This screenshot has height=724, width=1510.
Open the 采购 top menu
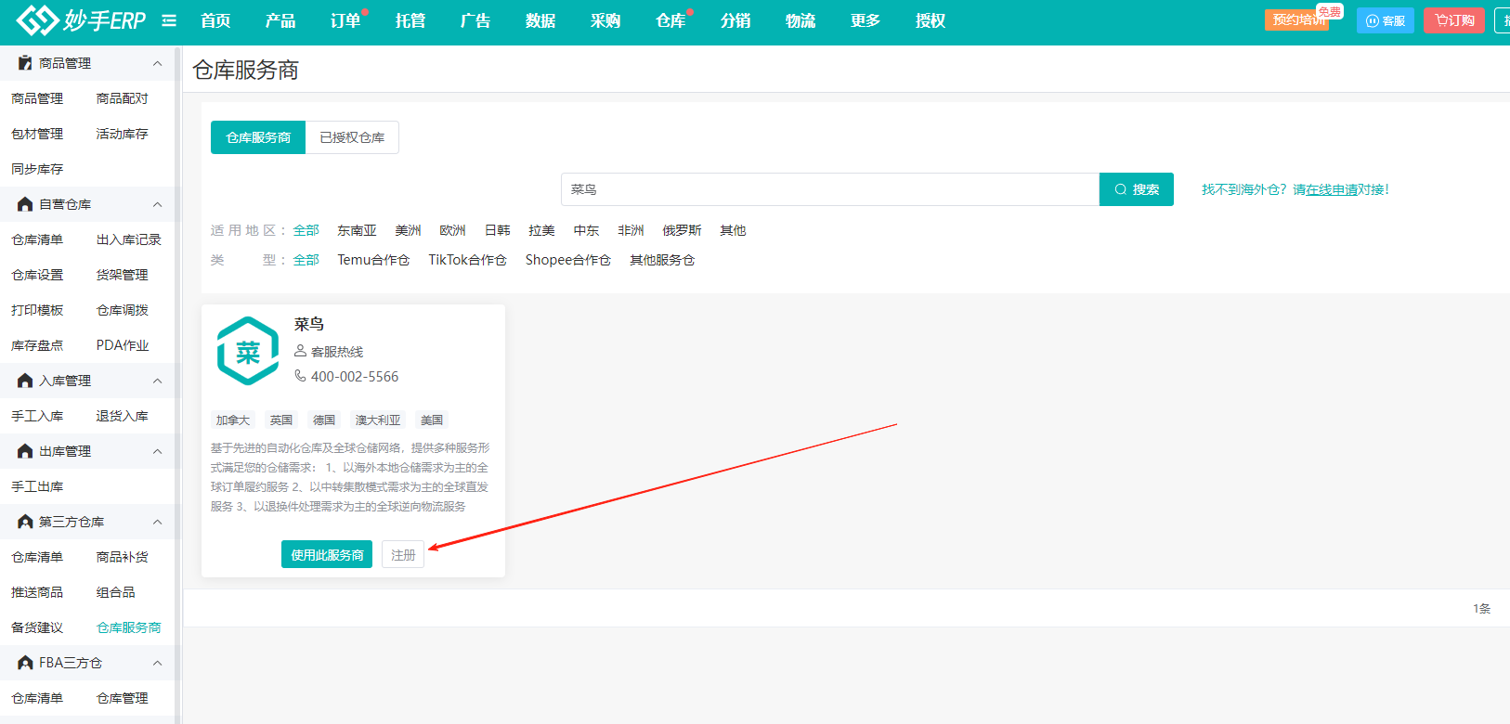click(x=605, y=20)
